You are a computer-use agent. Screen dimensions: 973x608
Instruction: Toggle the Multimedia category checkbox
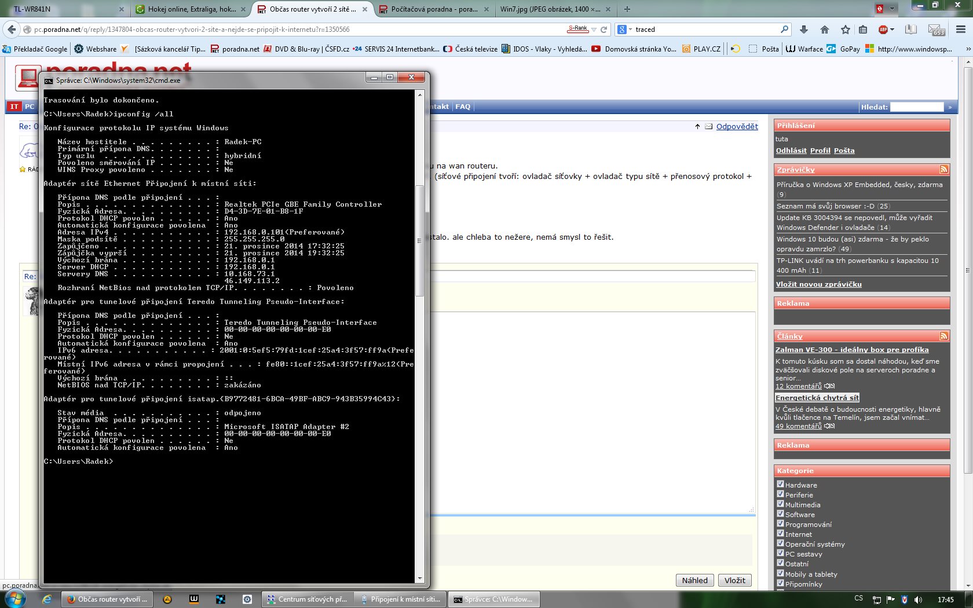pyautogui.click(x=780, y=504)
